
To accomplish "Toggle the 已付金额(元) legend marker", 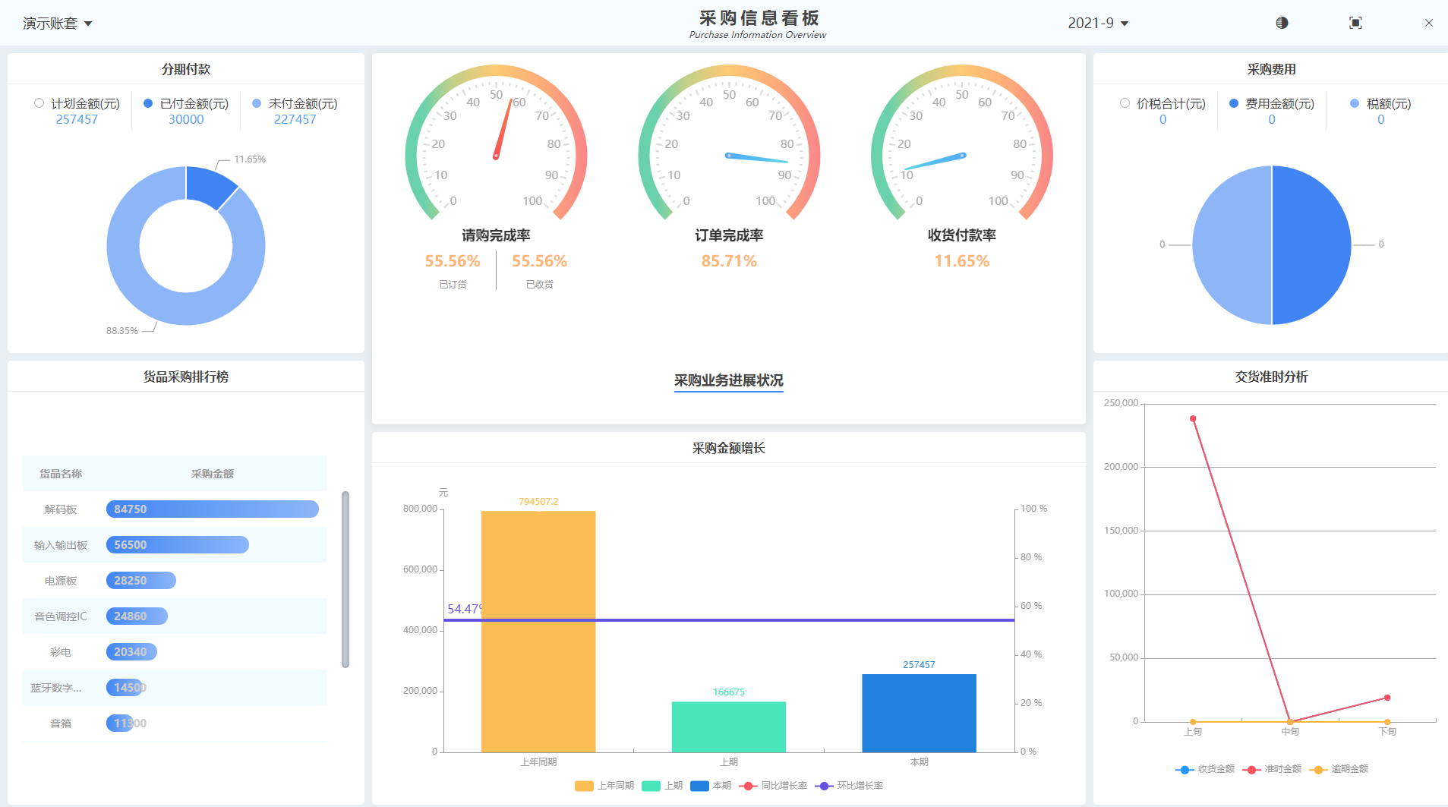I will pos(148,103).
